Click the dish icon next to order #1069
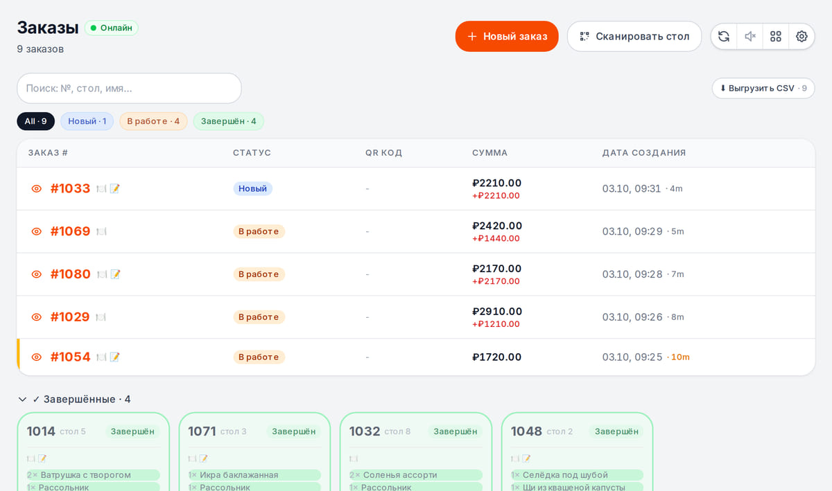 pos(101,231)
